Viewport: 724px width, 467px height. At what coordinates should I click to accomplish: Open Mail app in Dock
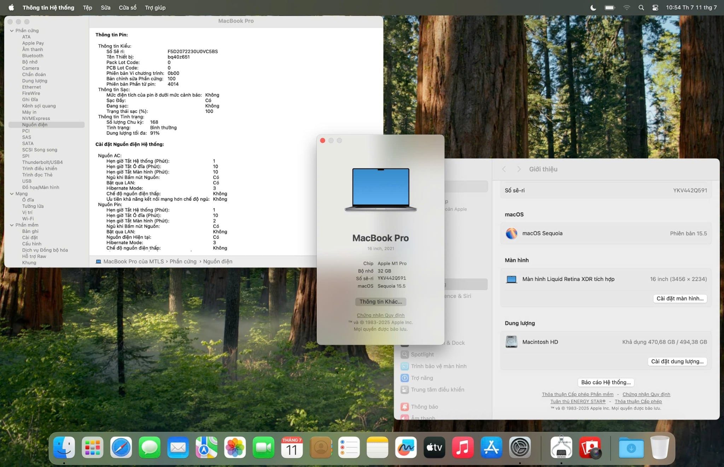pyautogui.click(x=178, y=447)
